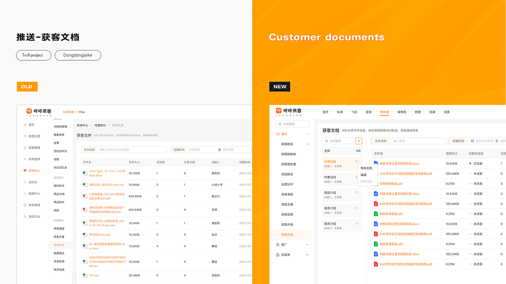
Task: Click the 推送 section icon
Action: pos(278,134)
